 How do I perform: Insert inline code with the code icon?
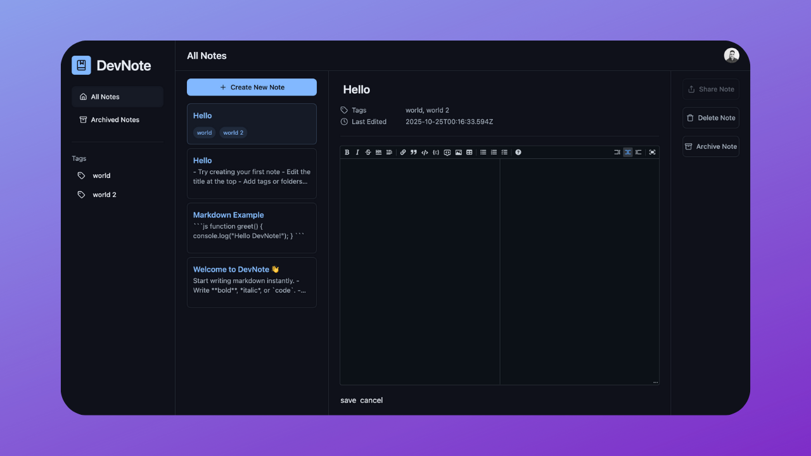(x=425, y=152)
